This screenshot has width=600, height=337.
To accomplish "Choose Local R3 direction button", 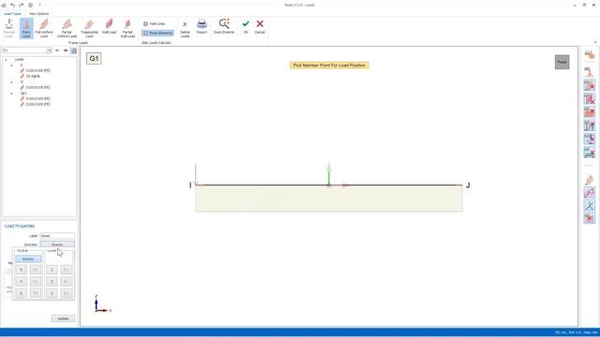I will pos(66,293).
